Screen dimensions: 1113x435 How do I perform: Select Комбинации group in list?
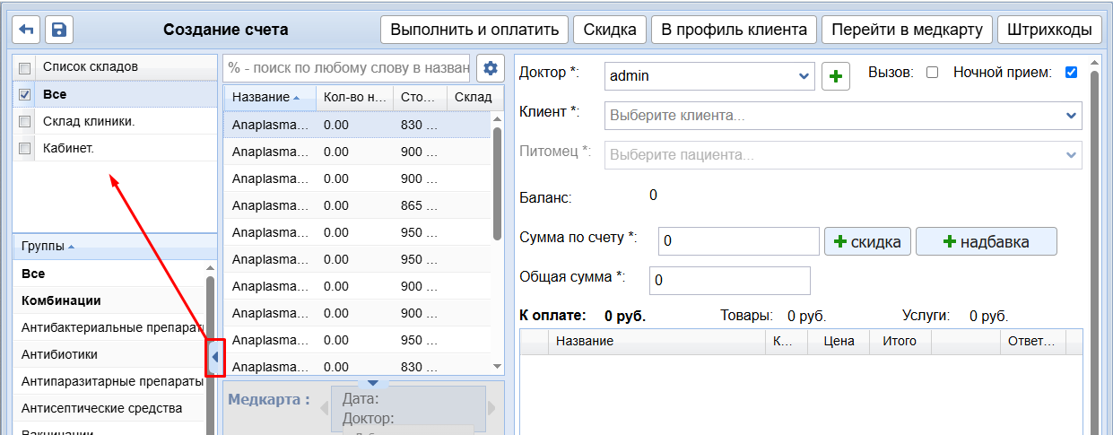coord(61,300)
